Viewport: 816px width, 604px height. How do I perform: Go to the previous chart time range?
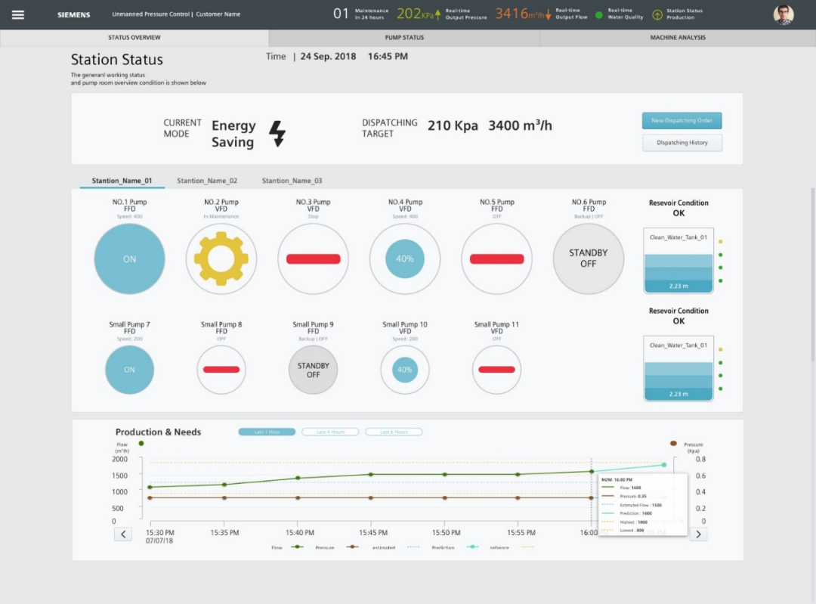click(123, 534)
